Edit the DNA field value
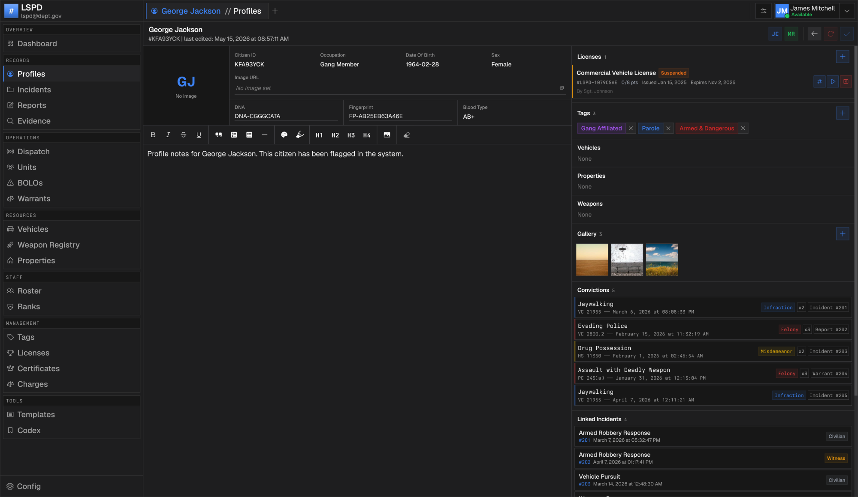 pyautogui.click(x=286, y=116)
